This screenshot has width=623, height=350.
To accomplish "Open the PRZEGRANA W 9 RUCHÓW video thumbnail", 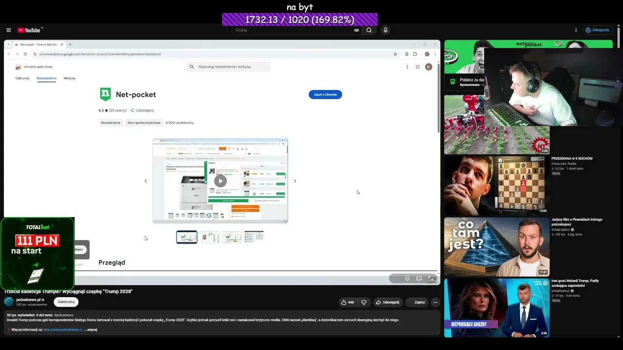I will coord(497,186).
